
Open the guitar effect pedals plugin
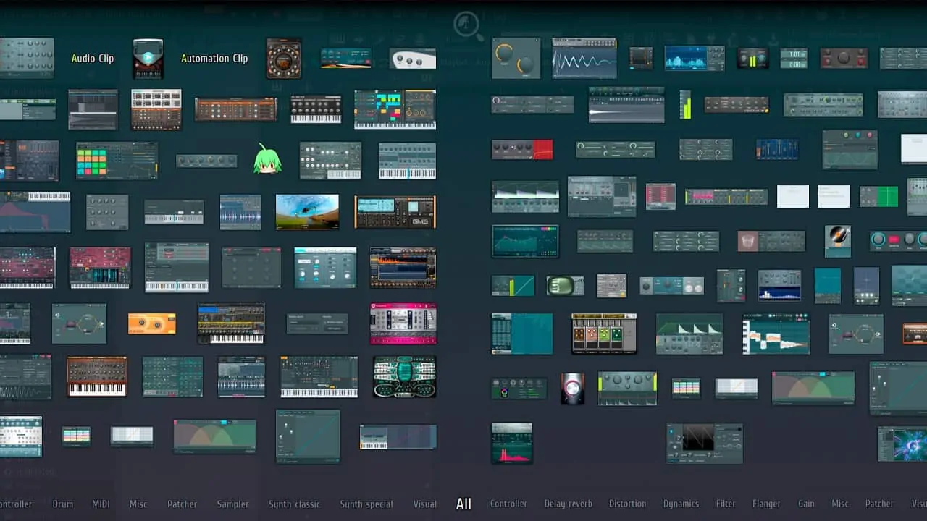tap(604, 333)
